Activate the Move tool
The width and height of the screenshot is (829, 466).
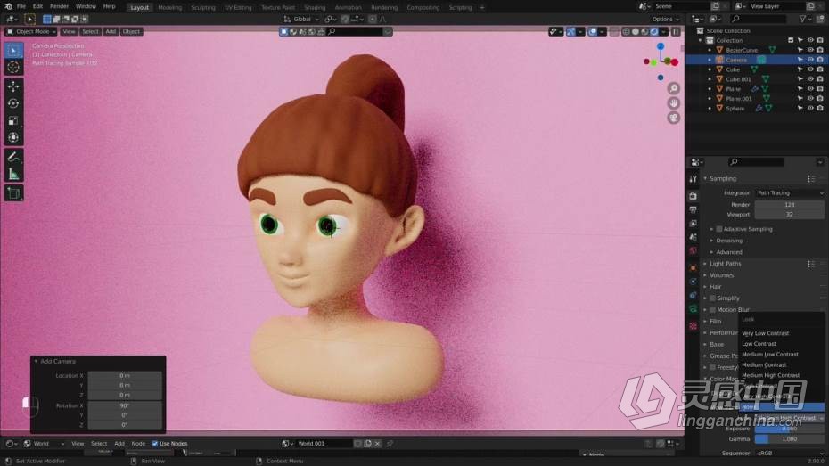coord(13,86)
